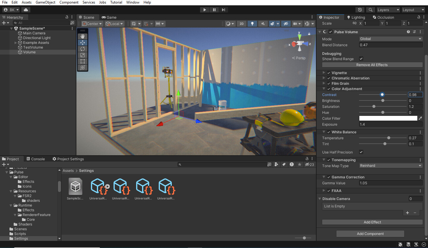Select the Rotate tool
The width and height of the screenshot is (428, 248).
coord(82,49)
